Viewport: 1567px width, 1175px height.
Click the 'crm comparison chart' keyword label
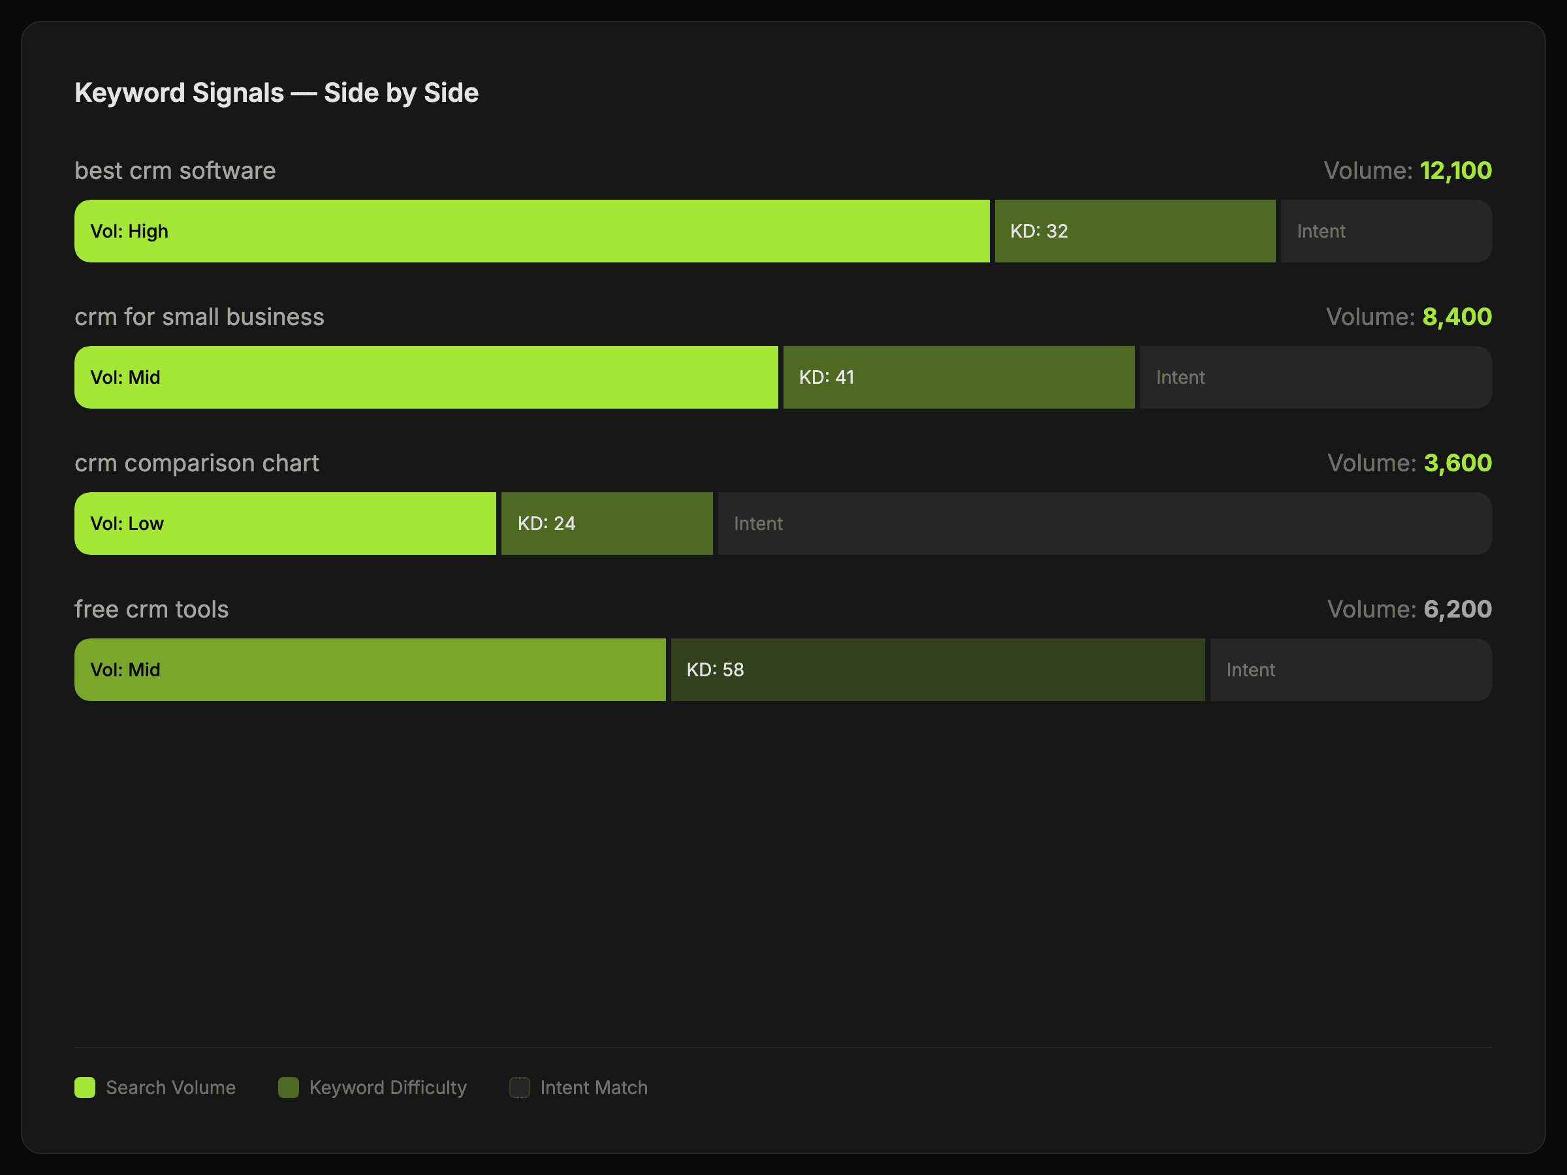197,463
